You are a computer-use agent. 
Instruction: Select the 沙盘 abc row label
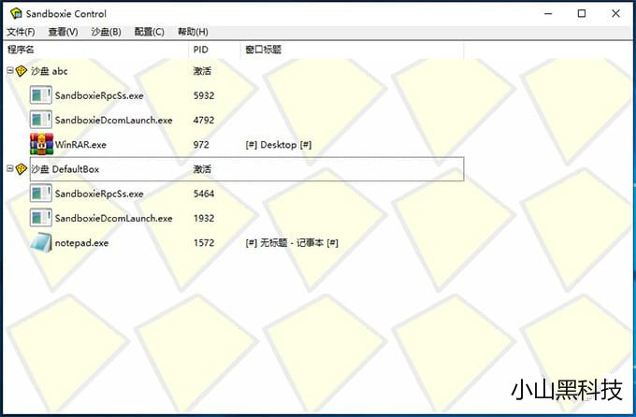point(49,71)
